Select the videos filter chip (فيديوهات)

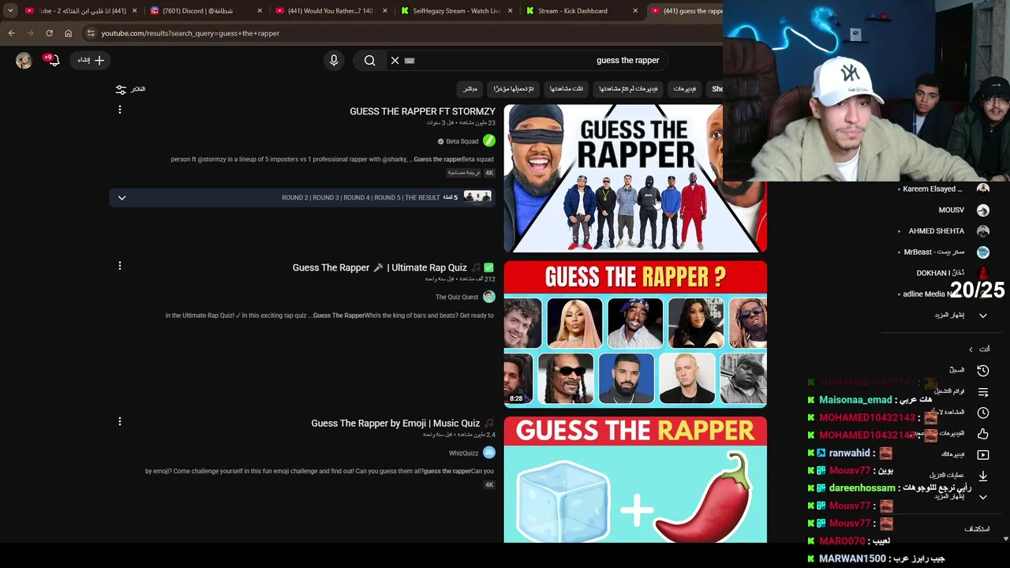(685, 89)
